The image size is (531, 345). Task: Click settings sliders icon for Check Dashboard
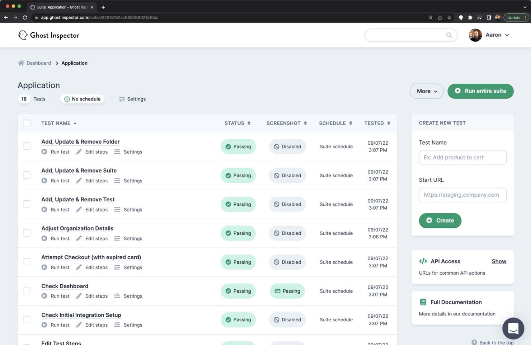pyautogui.click(x=117, y=296)
